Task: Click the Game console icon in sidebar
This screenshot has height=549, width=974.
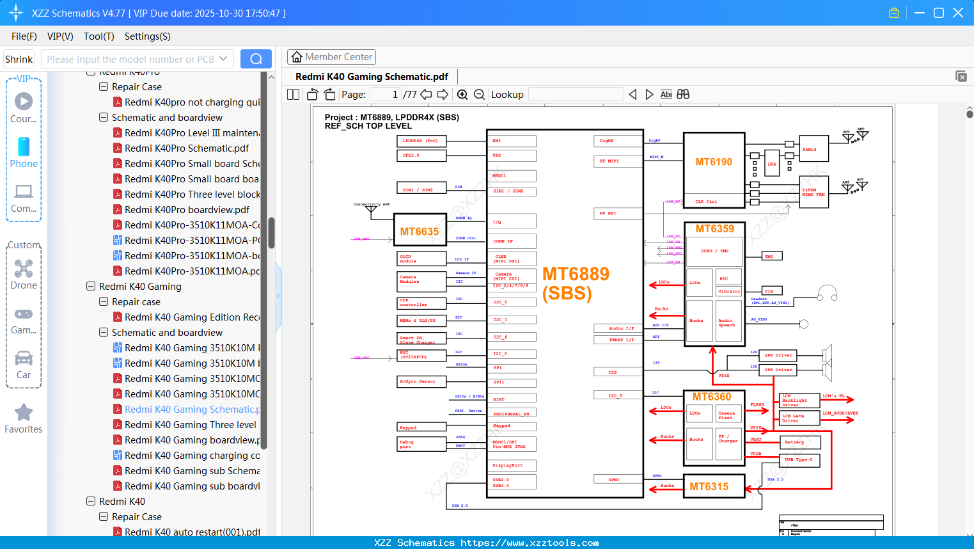Action: (24, 314)
